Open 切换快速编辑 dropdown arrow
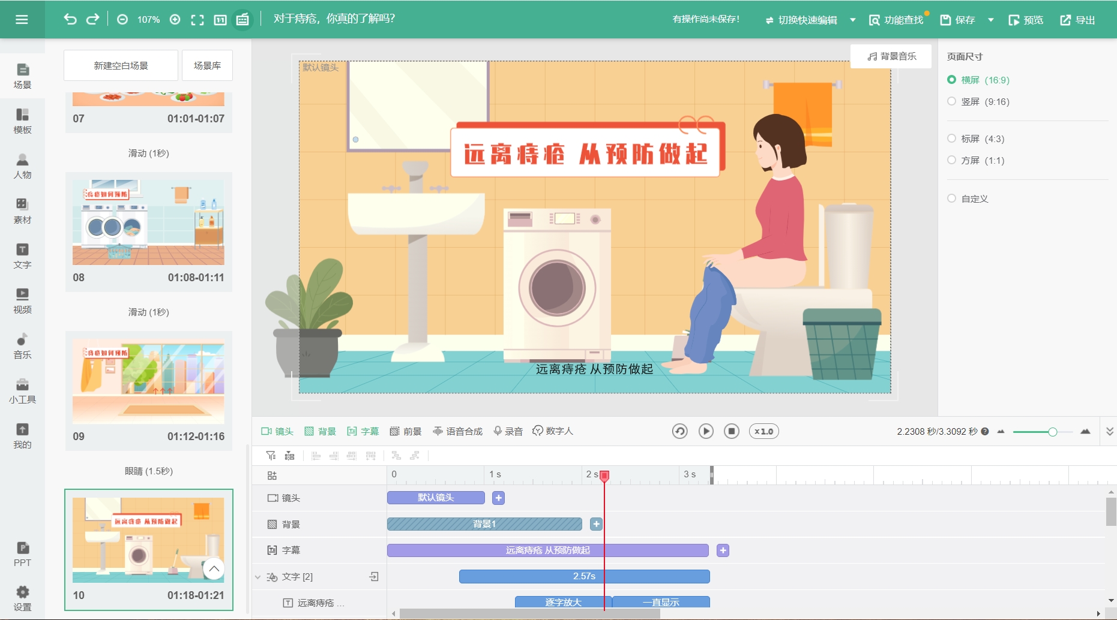Viewport: 1117px width, 620px height. pos(852,20)
